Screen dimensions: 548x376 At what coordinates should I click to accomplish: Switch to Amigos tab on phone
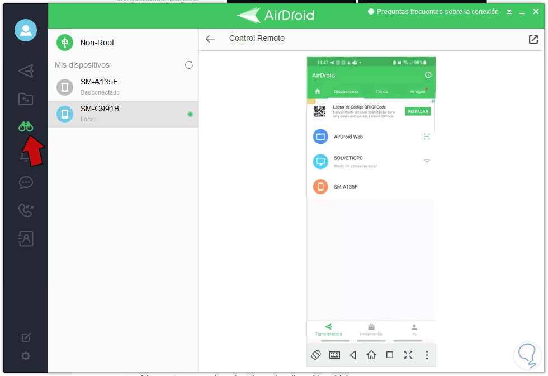pyautogui.click(x=418, y=92)
